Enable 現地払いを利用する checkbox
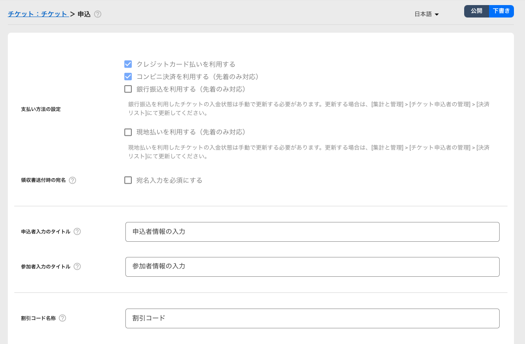 128,132
